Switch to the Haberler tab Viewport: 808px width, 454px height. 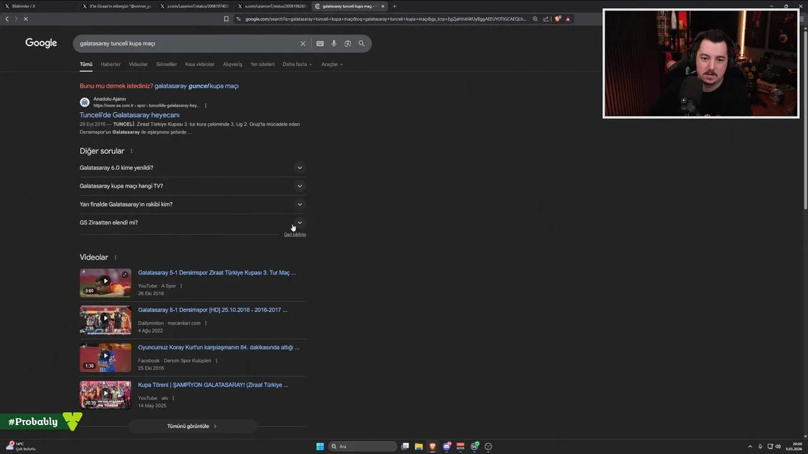click(x=110, y=64)
